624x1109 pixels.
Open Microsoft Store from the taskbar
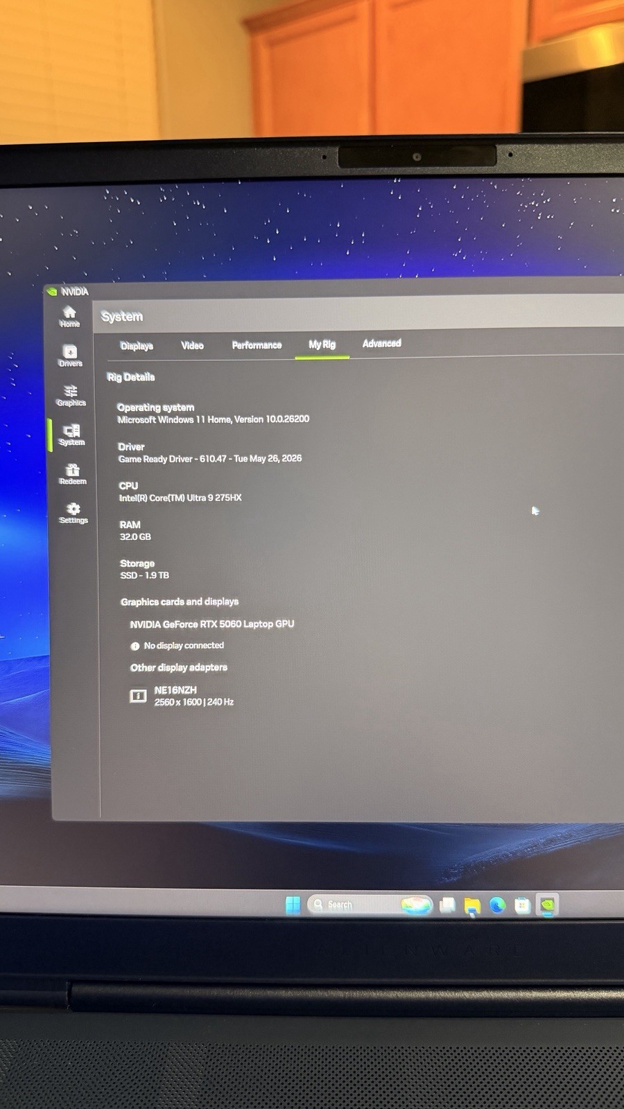pyautogui.click(x=522, y=905)
